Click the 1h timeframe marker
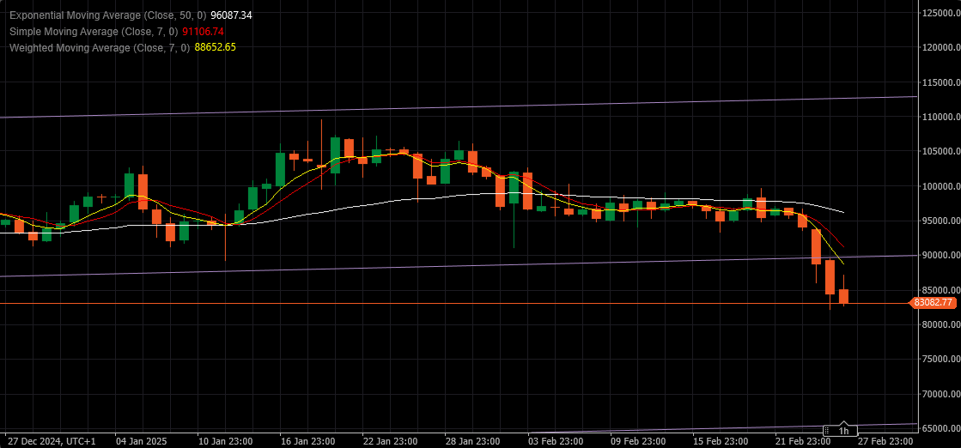The width and height of the screenshot is (961, 448). [843, 431]
